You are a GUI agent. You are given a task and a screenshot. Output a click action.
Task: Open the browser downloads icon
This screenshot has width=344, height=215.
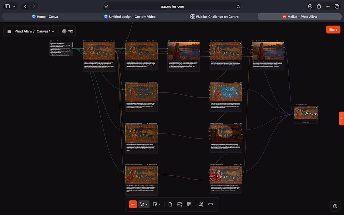coord(310,6)
